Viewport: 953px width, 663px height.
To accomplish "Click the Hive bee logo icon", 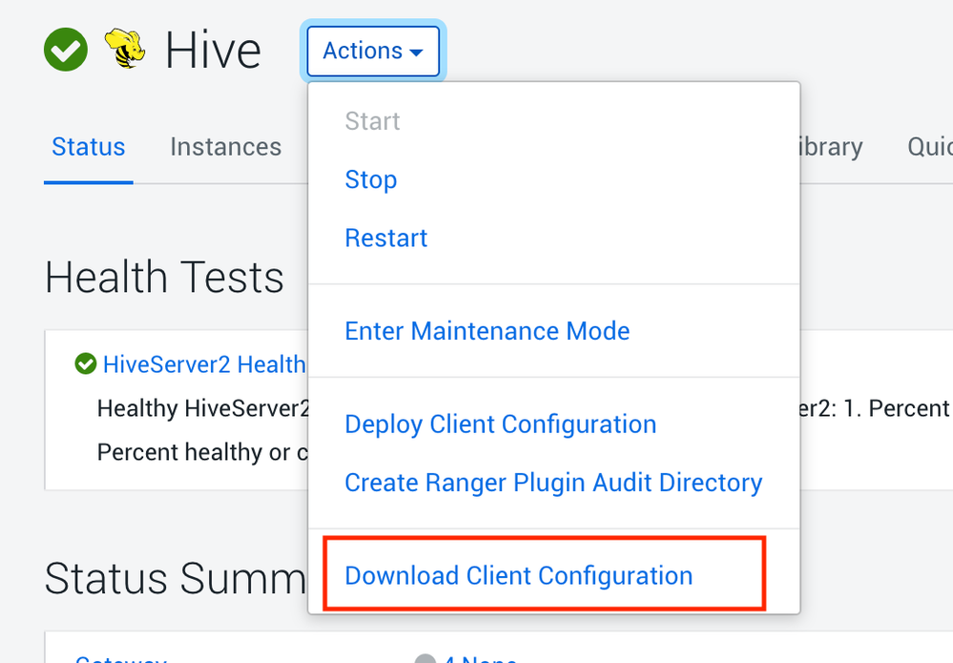I will (x=125, y=49).
